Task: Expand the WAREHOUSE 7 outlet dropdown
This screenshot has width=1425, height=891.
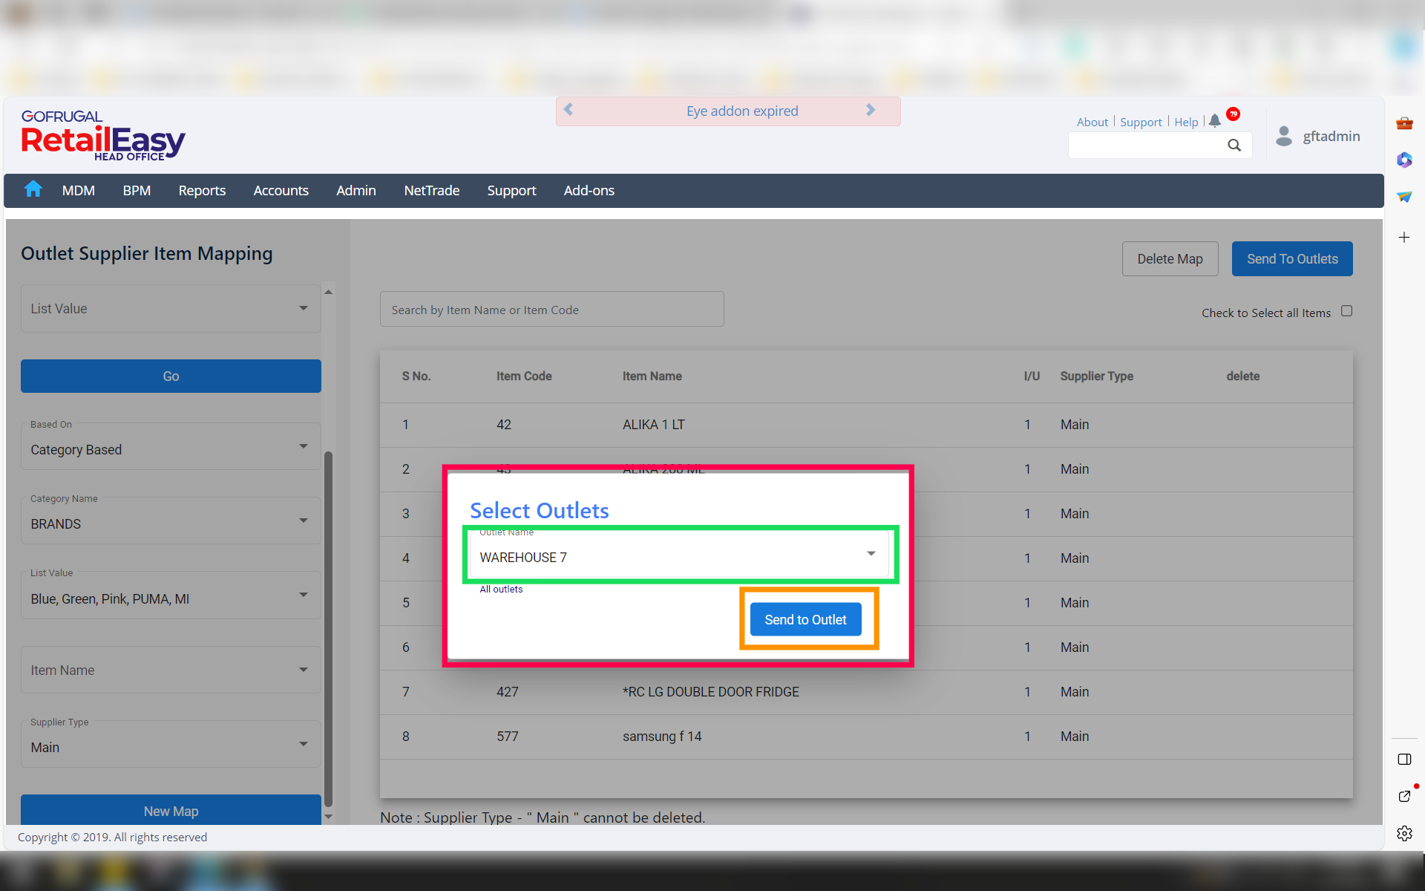Action: click(x=871, y=554)
